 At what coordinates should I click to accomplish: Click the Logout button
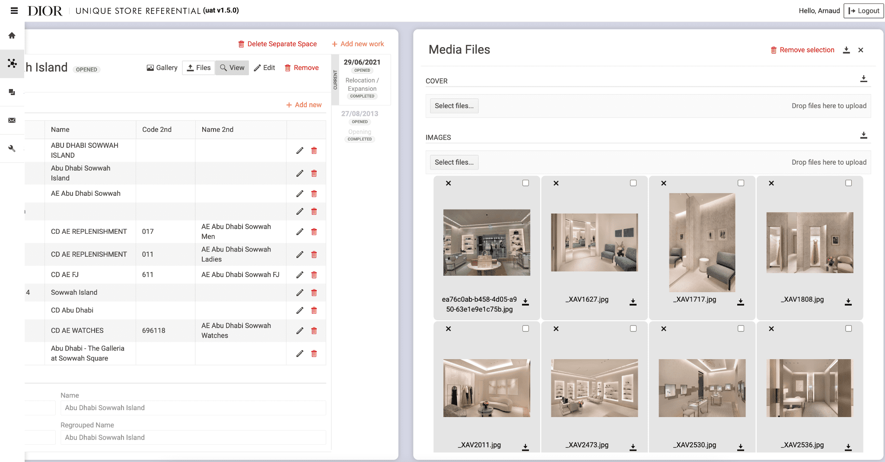[863, 11]
